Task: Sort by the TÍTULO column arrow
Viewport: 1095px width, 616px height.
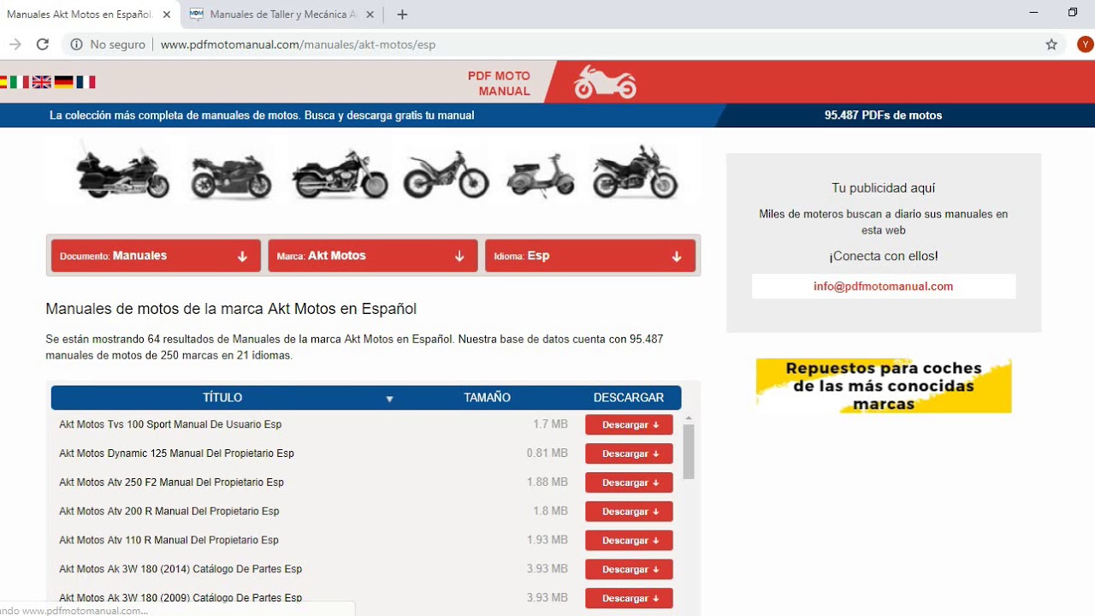Action: [x=389, y=399]
